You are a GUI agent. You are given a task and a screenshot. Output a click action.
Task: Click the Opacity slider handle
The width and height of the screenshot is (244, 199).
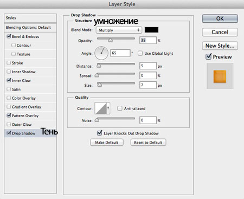(x=111, y=40)
